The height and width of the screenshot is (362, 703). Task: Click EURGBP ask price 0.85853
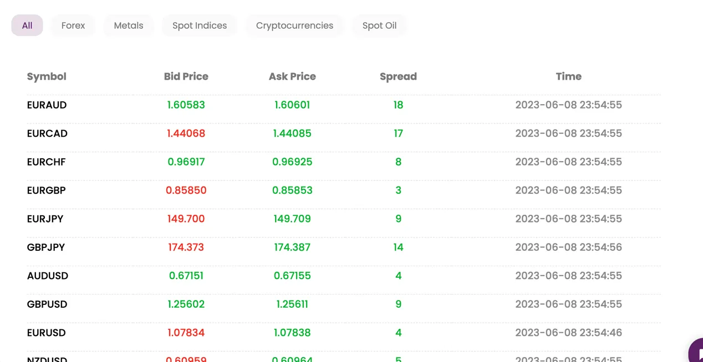point(292,190)
